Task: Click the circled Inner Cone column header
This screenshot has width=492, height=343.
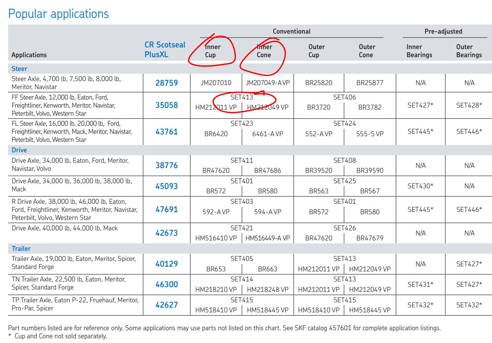Action: pos(264,51)
